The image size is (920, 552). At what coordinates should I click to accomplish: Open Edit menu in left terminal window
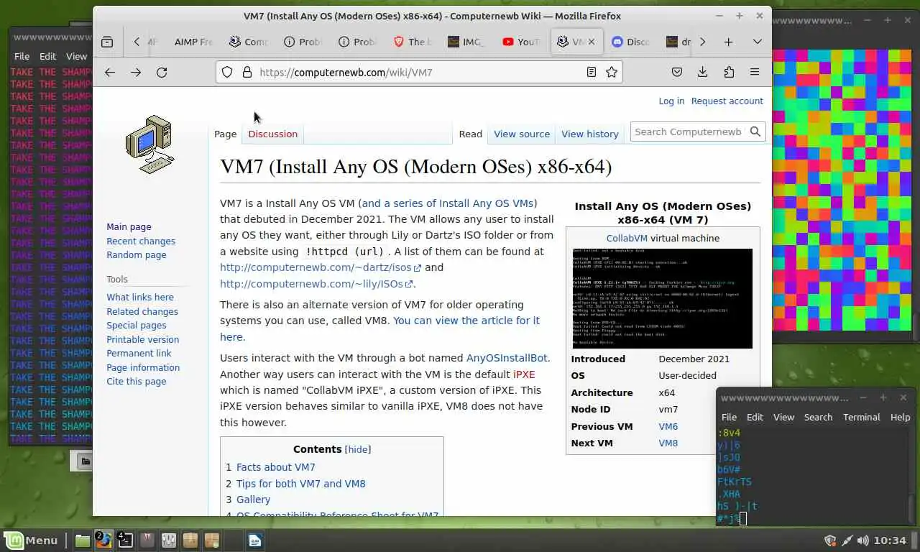pyautogui.click(x=47, y=56)
